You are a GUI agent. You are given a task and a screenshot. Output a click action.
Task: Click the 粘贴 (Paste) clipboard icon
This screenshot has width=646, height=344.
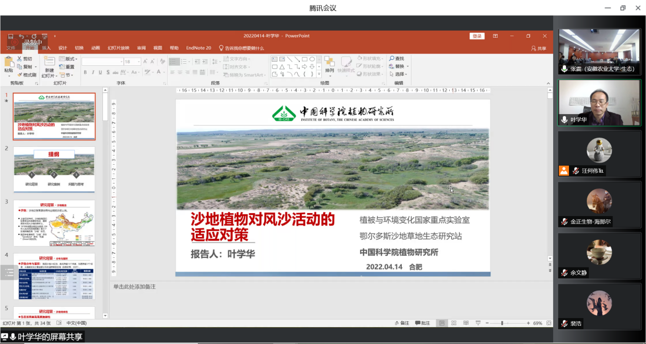9,62
